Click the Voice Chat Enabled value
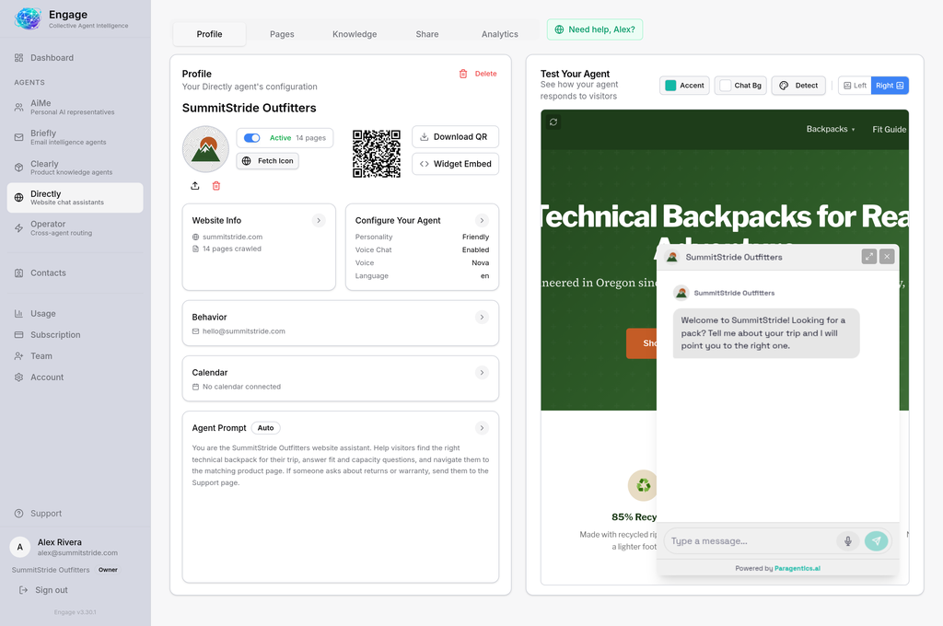The width and height of the screenshot is (943, 626). pyautogui.click(x=475, y=250)
